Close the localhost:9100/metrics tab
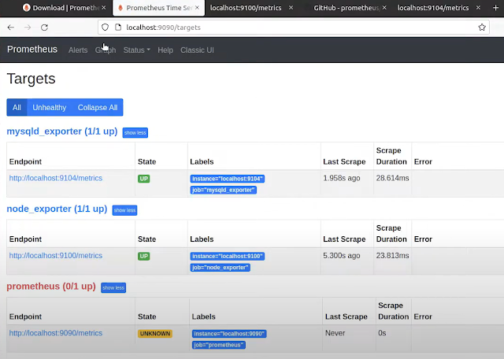 pyautogui.click(x=291, y=7)
